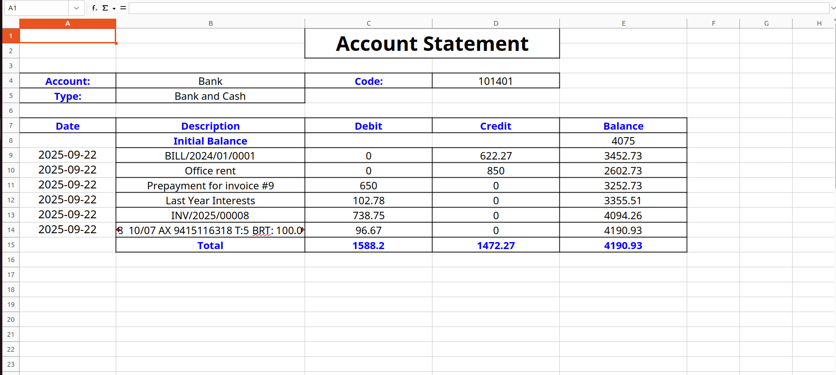Select the 'Bank' account name cell
836x375 pixels.
pyautogui.click(x=210, y=81)
